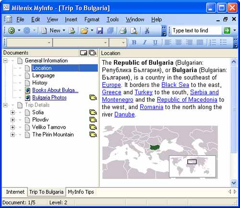Image resolution: width=240 pixels, height=208 pixels.
Task: Open the New document dropdown arrow
Action: 64,30
